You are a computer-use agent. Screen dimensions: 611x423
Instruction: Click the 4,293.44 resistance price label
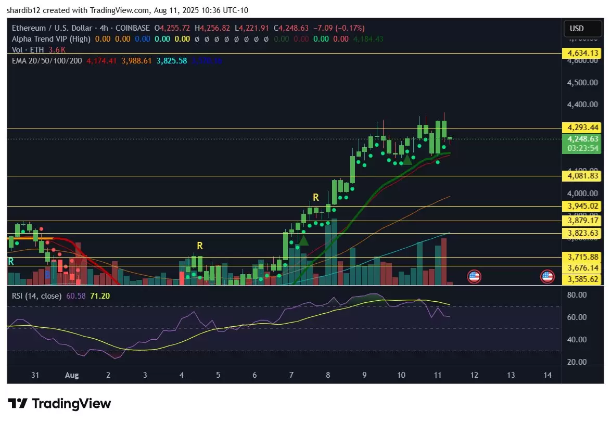click(x=582, y=127)
